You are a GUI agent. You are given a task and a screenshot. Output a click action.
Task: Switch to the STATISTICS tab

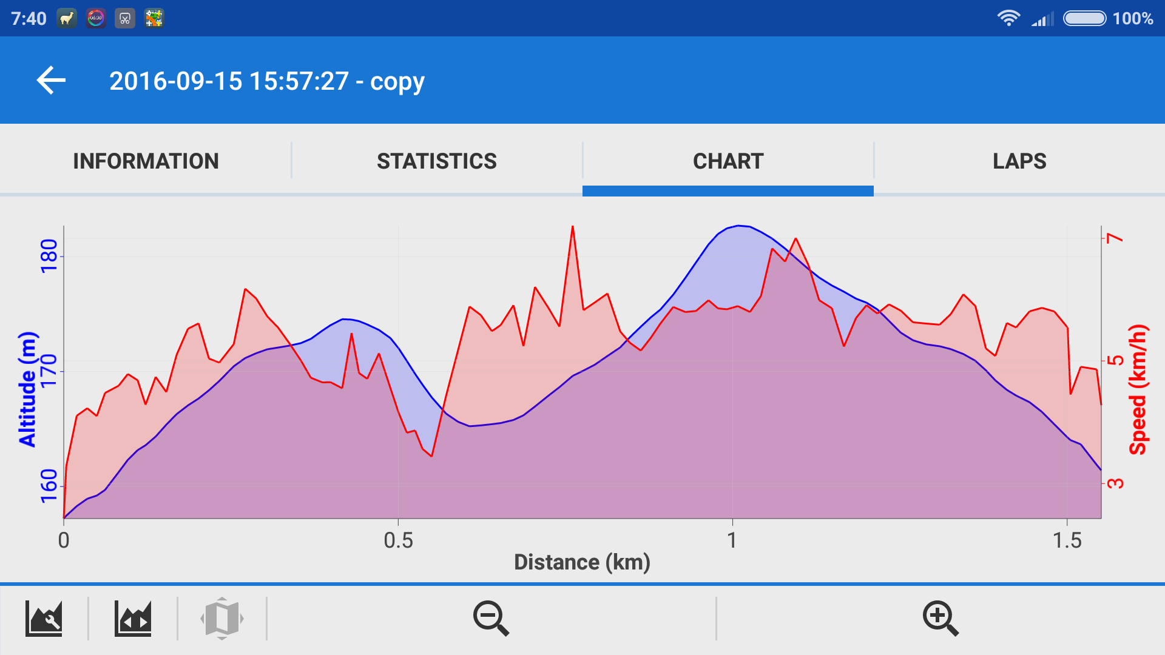click(437, 161)
